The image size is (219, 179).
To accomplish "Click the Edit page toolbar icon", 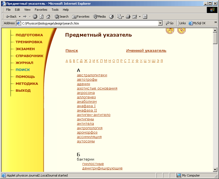I will pyautogui.click(x=135, y=17).
